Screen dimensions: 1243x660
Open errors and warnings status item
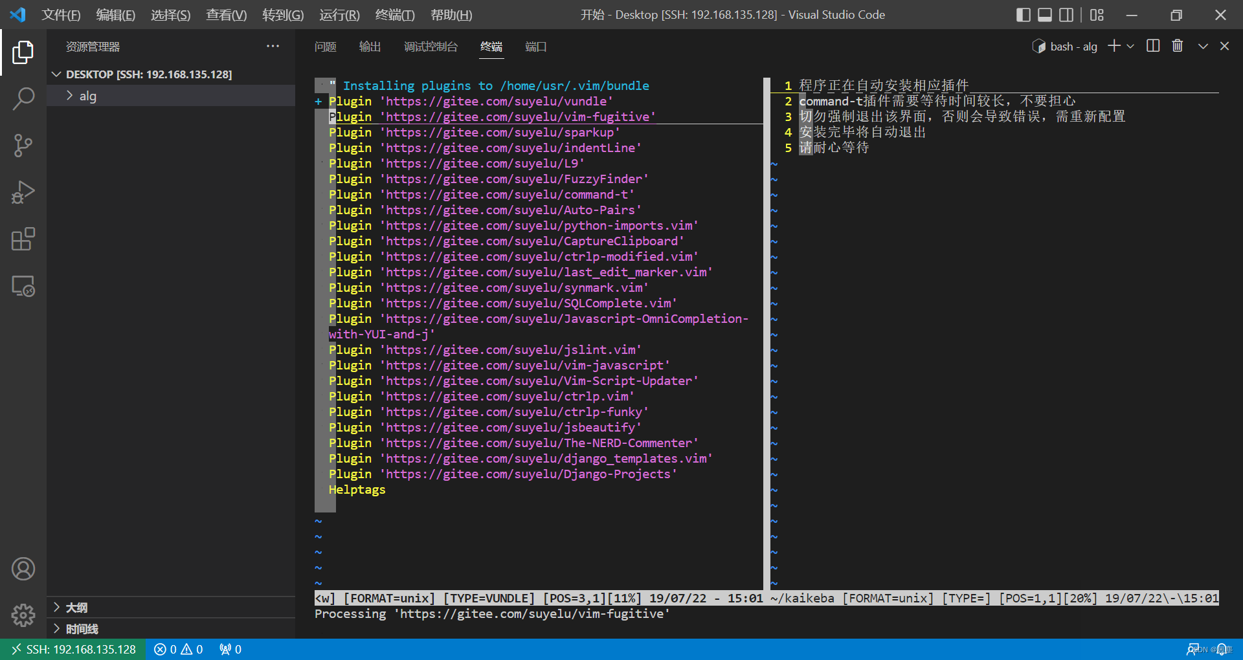(179, 649)
